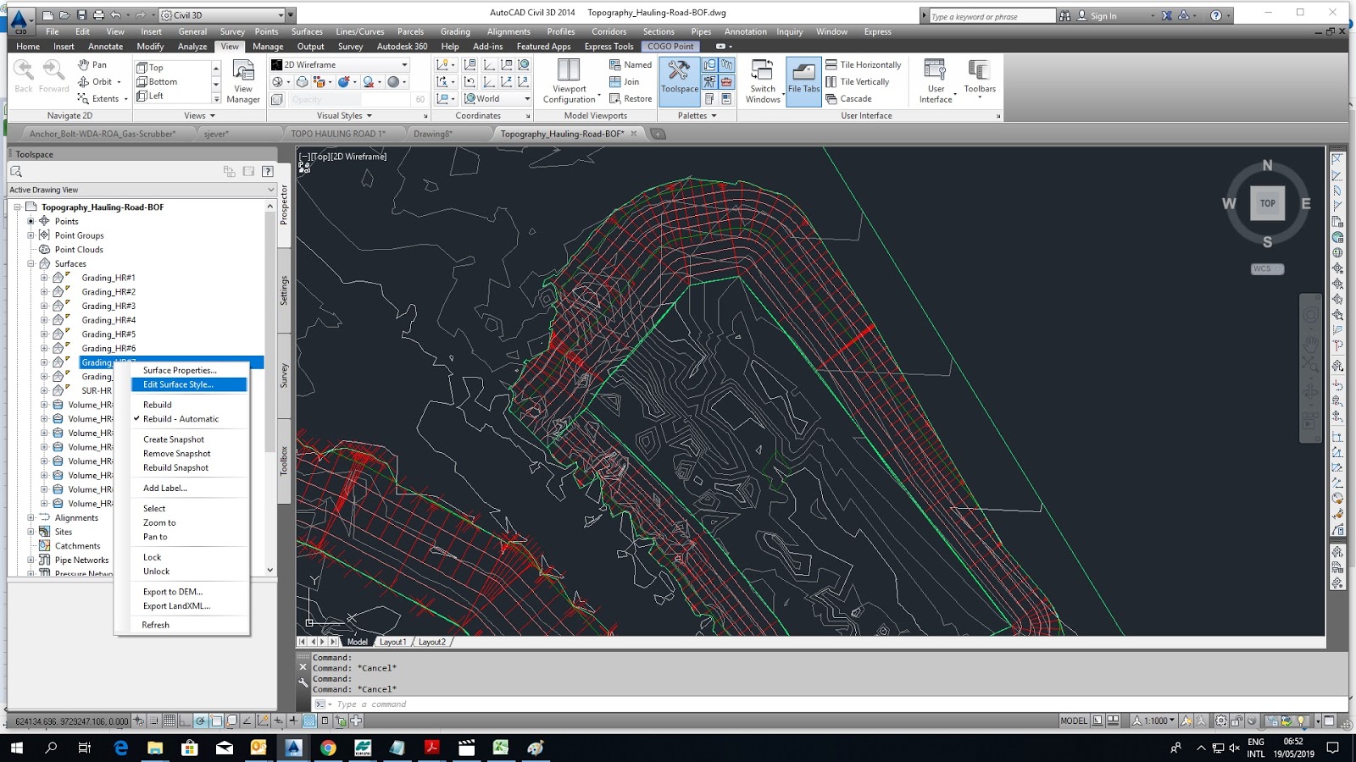Viewport: 1356px width, 762px height.
Task: Collapse the Surfaces tree node
Action: pyautogui.click(x=31, y=263)
